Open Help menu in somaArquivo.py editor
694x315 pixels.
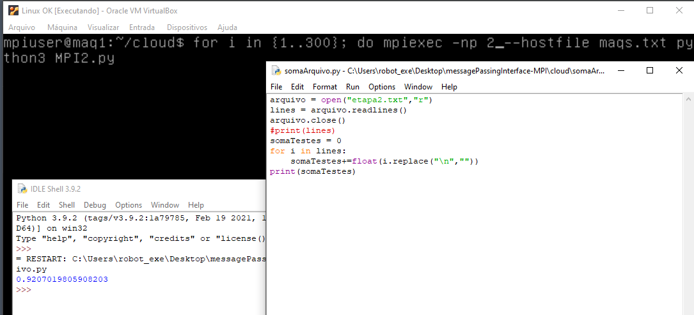tap(449, 87)
